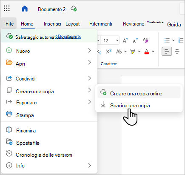Open the highlight color dropdown arrow
The image size is (185, 175).
click(139, 52)
